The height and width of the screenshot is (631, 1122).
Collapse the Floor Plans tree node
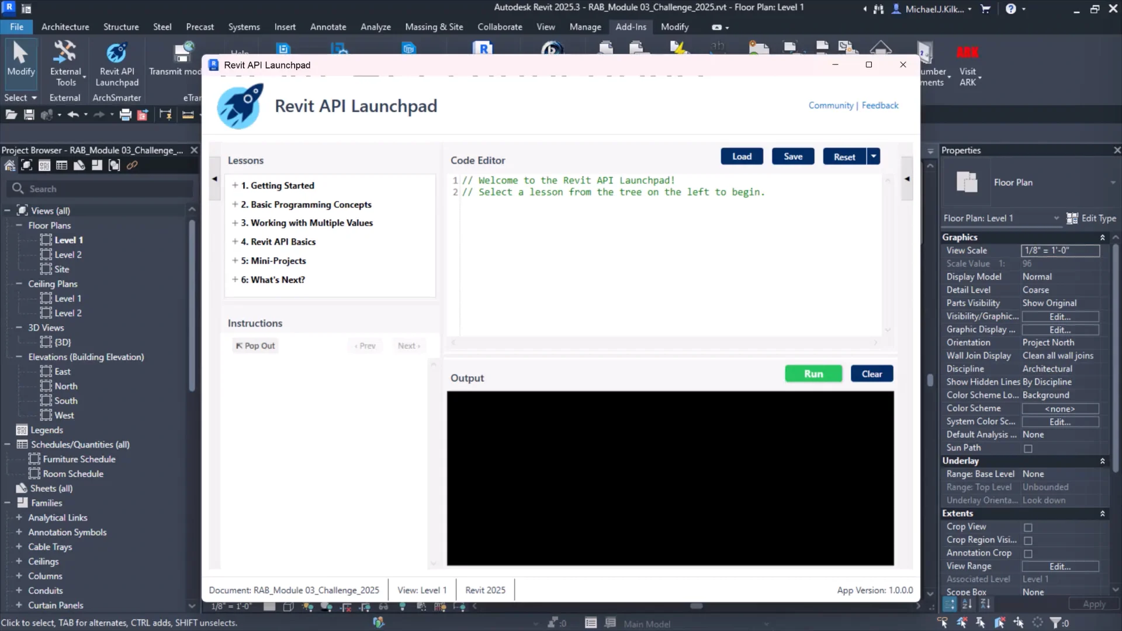pos(19,226)
